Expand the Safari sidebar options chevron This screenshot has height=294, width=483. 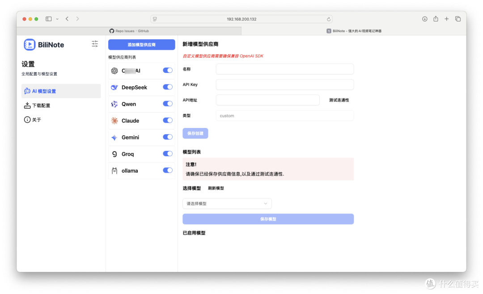57,19
